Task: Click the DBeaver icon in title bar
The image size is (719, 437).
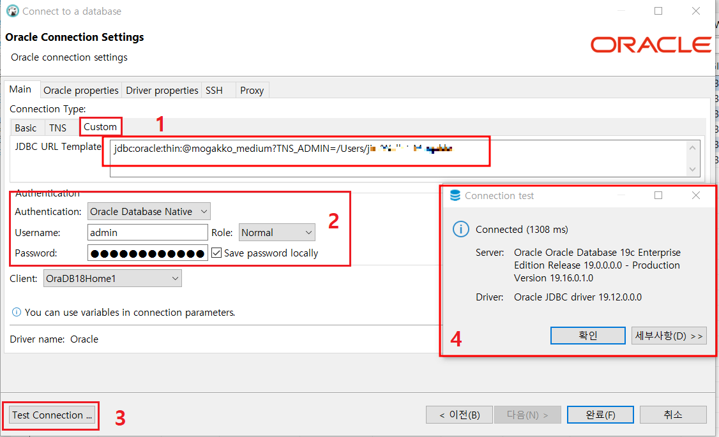Action: click(12, 11)
